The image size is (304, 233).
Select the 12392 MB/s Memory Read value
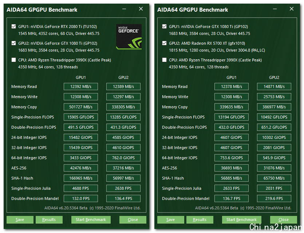click(81, 87)
